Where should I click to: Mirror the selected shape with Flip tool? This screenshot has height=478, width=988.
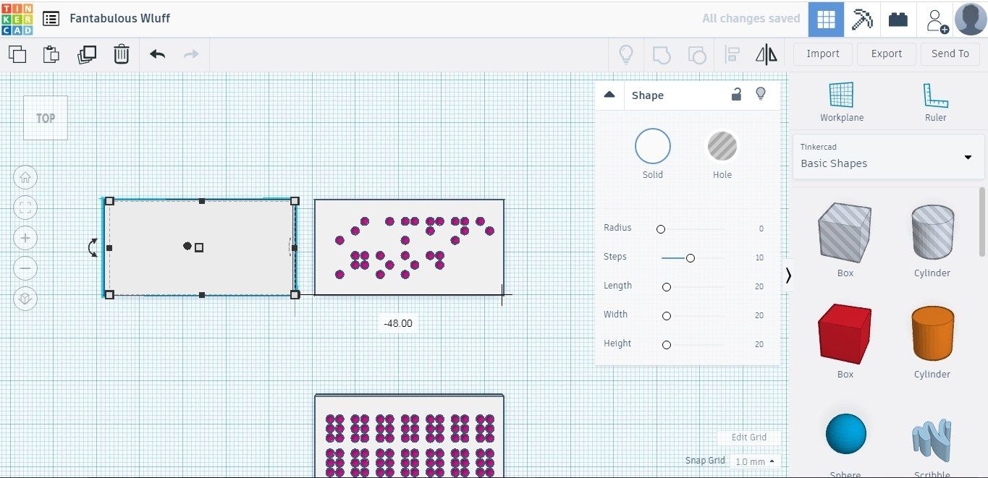(x=766, y=54)
